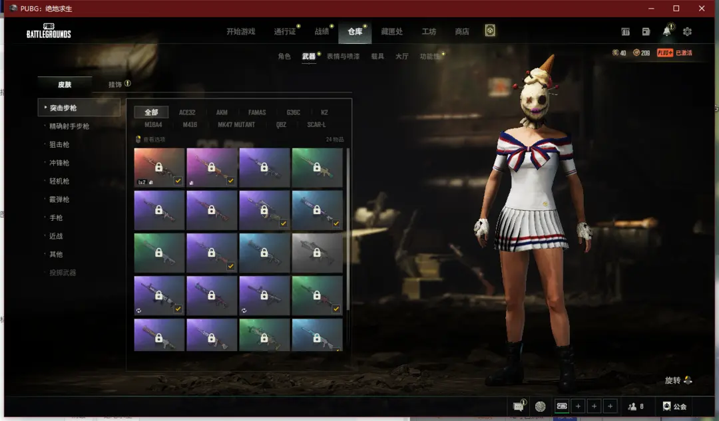This screenshot has width=719, height=421.
Task: Open the notifications bell icon
Action: pos(666,31)
